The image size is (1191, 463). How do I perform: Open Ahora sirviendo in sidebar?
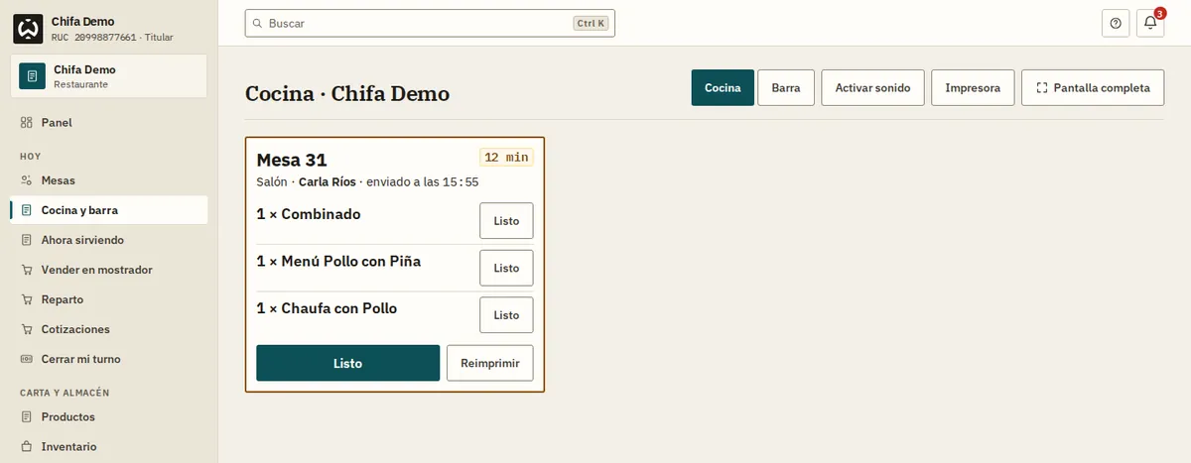click(x=108, y=240)
